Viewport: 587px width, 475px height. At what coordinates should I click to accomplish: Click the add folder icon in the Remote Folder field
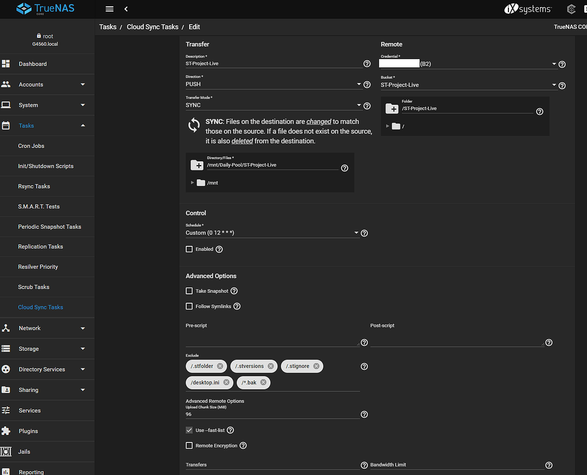393,109
